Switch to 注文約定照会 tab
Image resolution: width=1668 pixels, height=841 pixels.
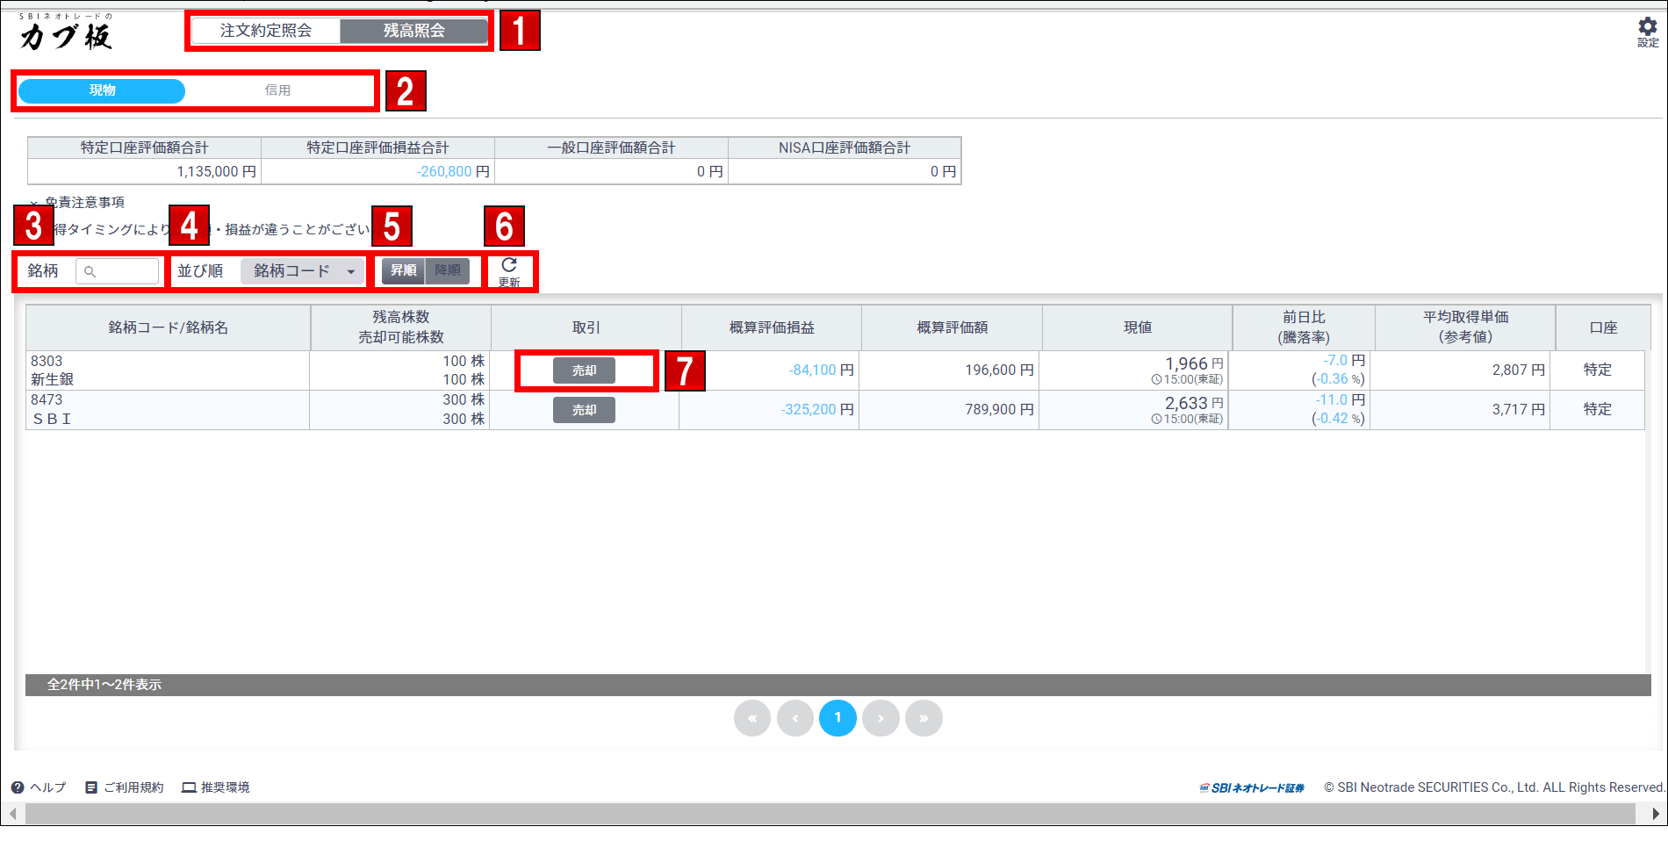[266, 31]
